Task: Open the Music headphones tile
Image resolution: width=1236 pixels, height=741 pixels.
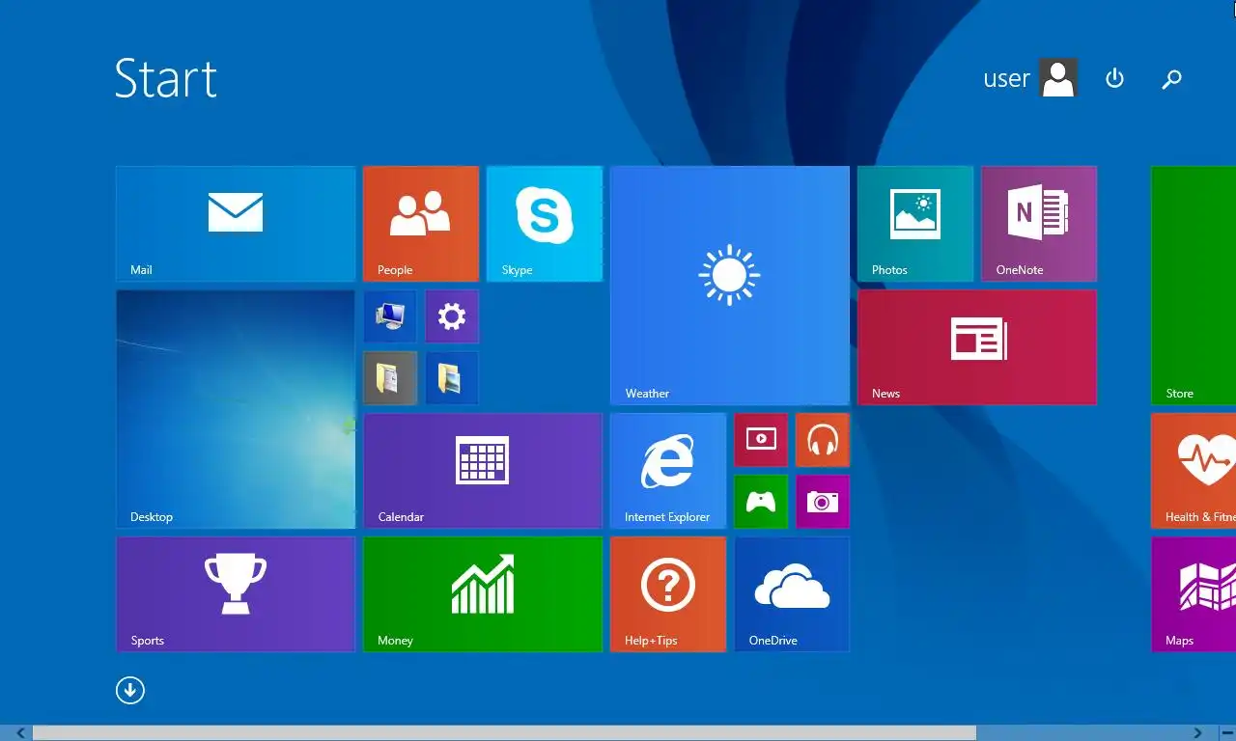Action: (x=823, y=440)
